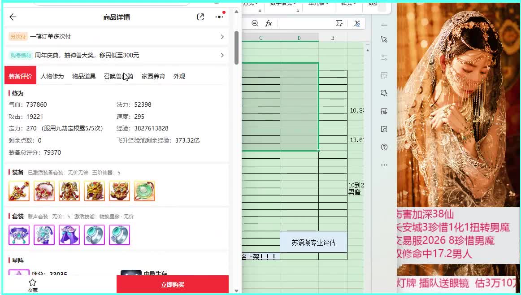Open the 购号福利 promotion row
Image resolution: width=521 pixels, height=295 pixels.
116,55
